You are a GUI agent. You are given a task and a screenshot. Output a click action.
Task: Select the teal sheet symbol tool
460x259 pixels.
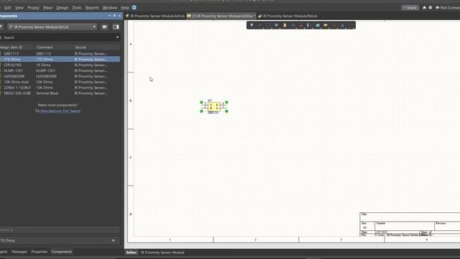pos(318,26)
